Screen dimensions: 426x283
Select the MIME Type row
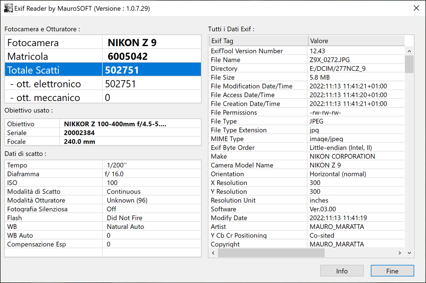(x=307, y=139)
